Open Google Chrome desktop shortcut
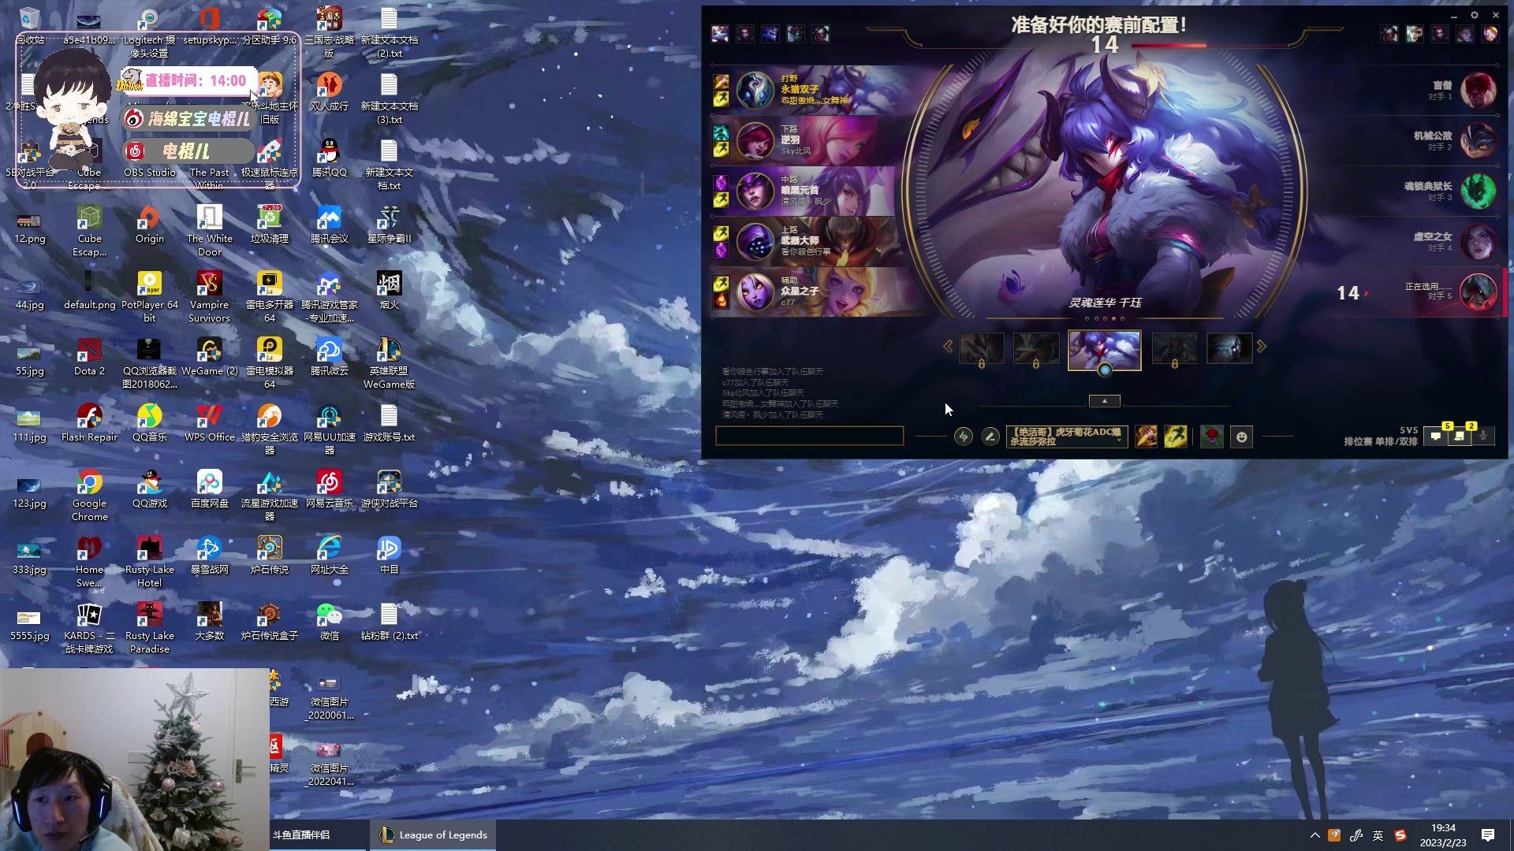This screenshot has height=851, width=1514. (x=90, y=495)
